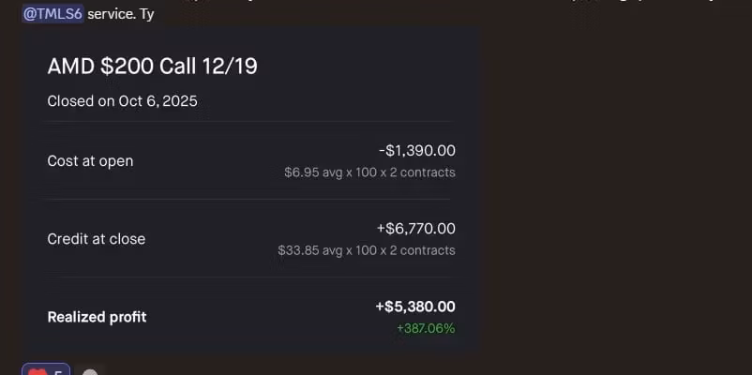The image size is (752, 375).
Task: Click the divider between cost and credit rows
Action: (248, 199)
